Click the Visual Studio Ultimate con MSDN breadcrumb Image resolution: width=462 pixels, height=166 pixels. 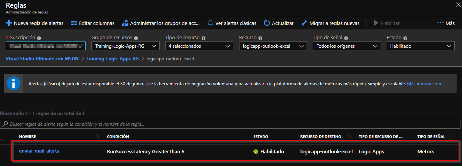42,59
